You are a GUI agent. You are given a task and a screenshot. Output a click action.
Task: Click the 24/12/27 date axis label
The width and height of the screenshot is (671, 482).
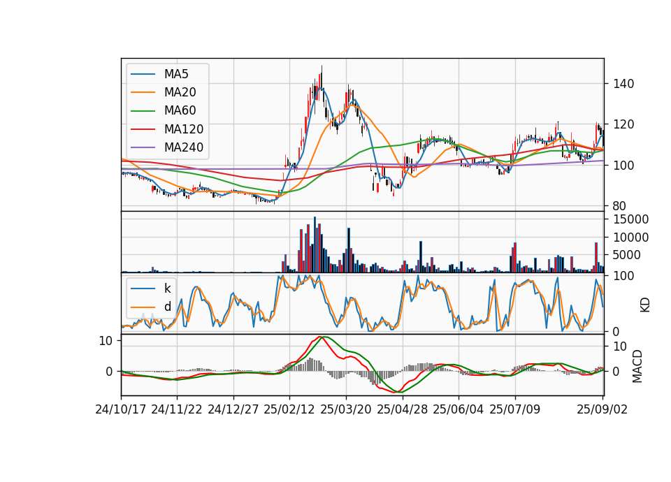233,409
